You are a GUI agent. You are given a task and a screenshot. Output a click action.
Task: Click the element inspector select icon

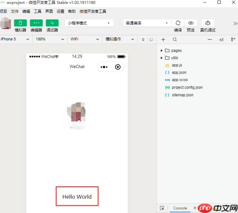click(162, 208)
